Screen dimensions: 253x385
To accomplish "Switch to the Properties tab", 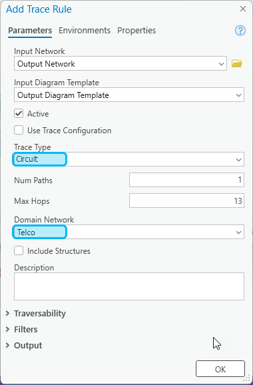I will (136, 31).
